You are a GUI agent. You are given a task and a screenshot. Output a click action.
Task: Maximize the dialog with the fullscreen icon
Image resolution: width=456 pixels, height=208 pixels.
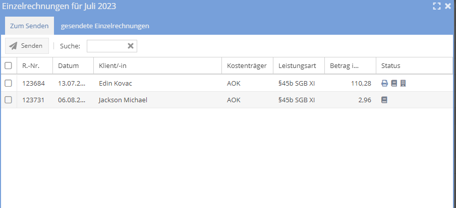(x=437, y=7)
